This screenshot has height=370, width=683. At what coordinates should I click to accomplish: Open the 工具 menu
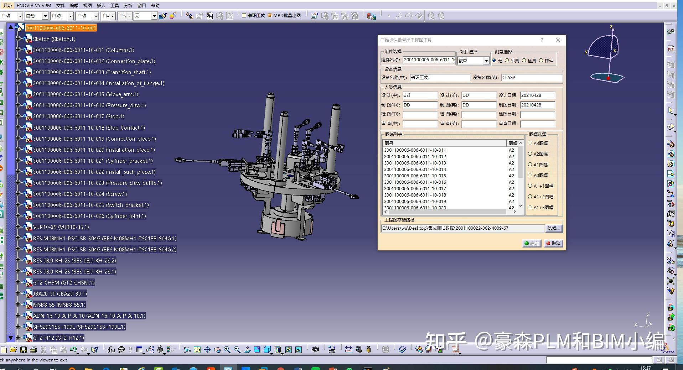point(114,6)
